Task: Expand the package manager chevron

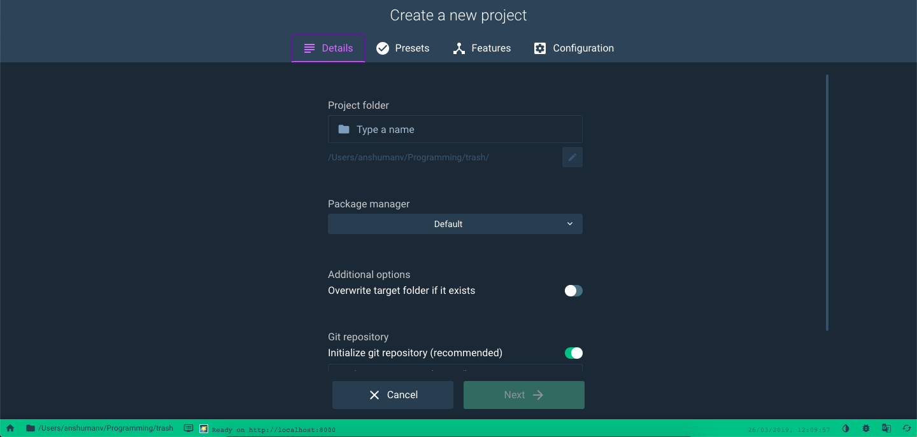Action: coord(569,224)
